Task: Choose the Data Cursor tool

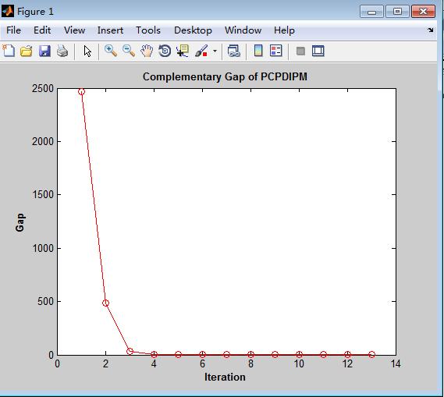Action: 183,51
